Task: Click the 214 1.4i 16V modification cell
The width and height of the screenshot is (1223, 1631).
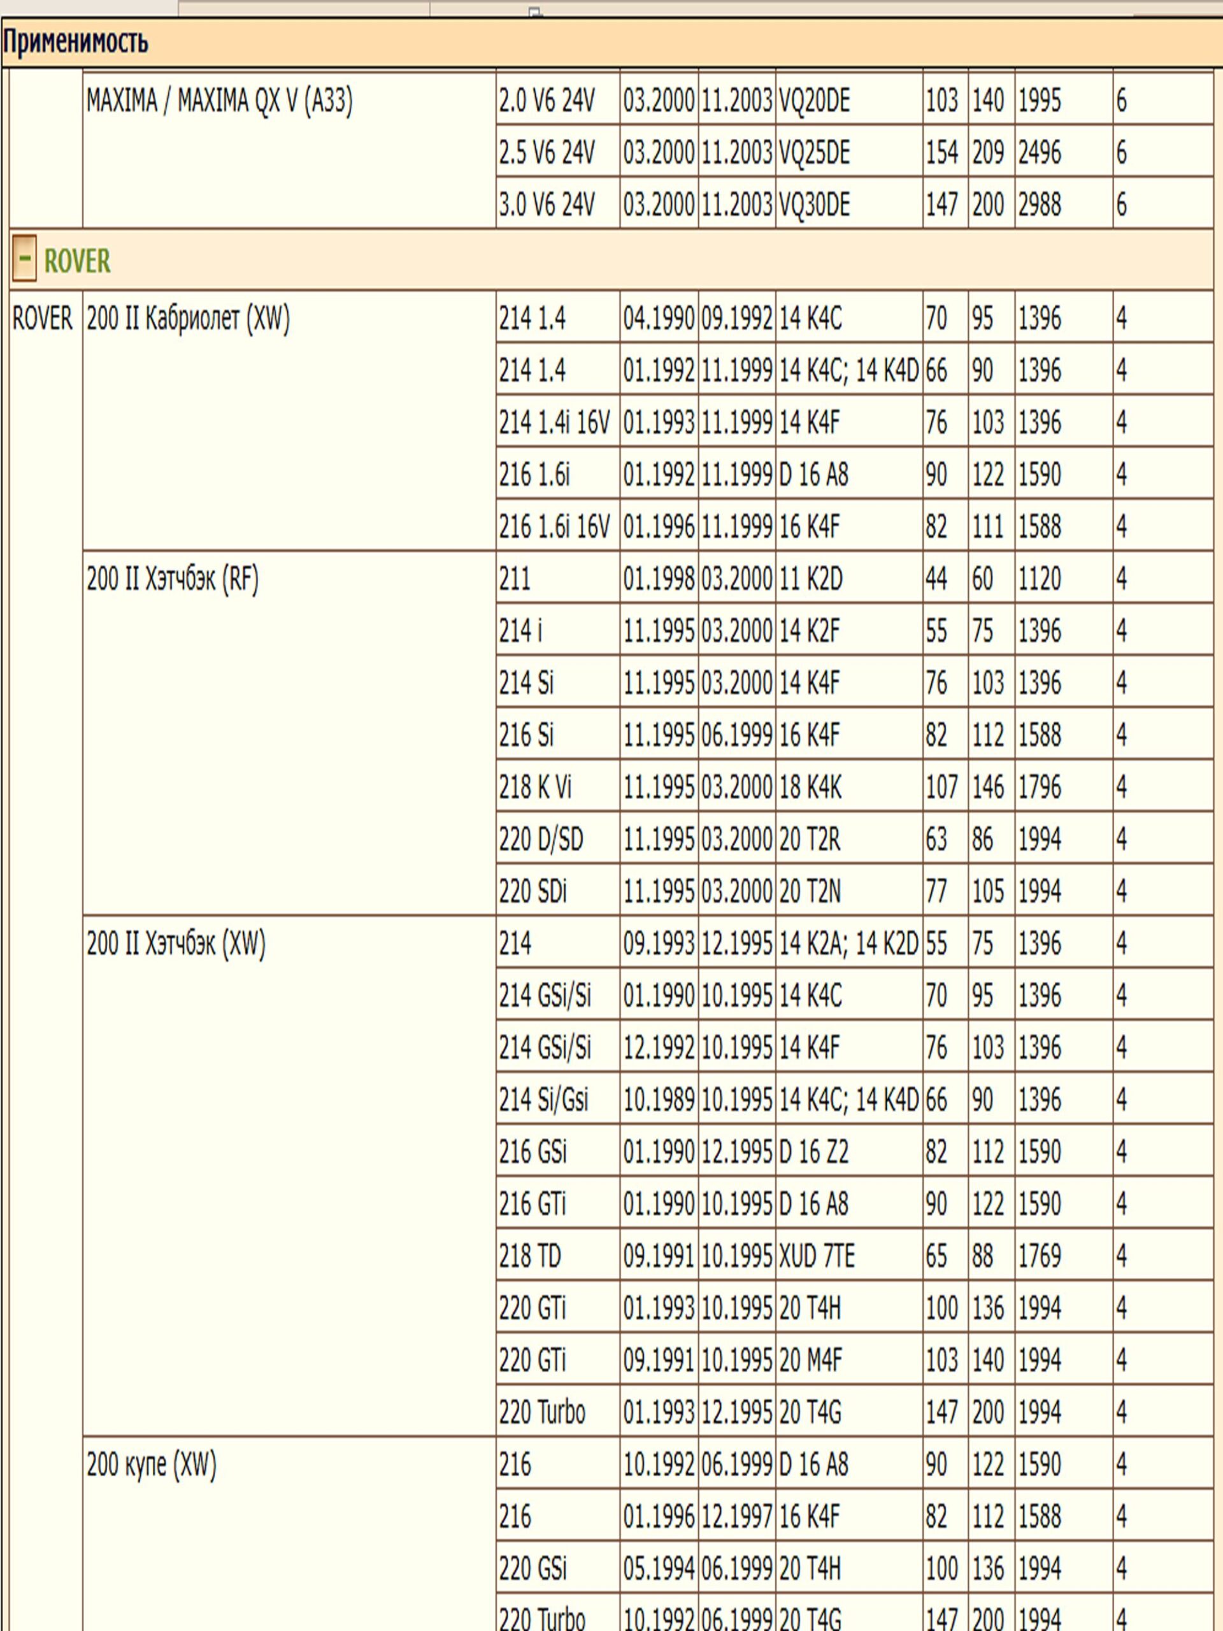Action: click(x=554, y=422)
